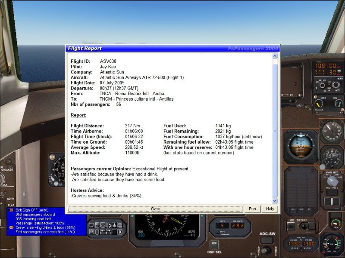Click the Print button
The height and width of the screenshot is (258, 345).
pos(252,209)
